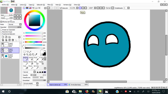Select the Selec. selection pen tool
Screen dimensions: 168x94
pos(36,63)
